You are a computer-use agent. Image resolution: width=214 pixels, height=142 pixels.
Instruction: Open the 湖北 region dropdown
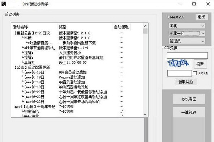click(x=187, y=26)
